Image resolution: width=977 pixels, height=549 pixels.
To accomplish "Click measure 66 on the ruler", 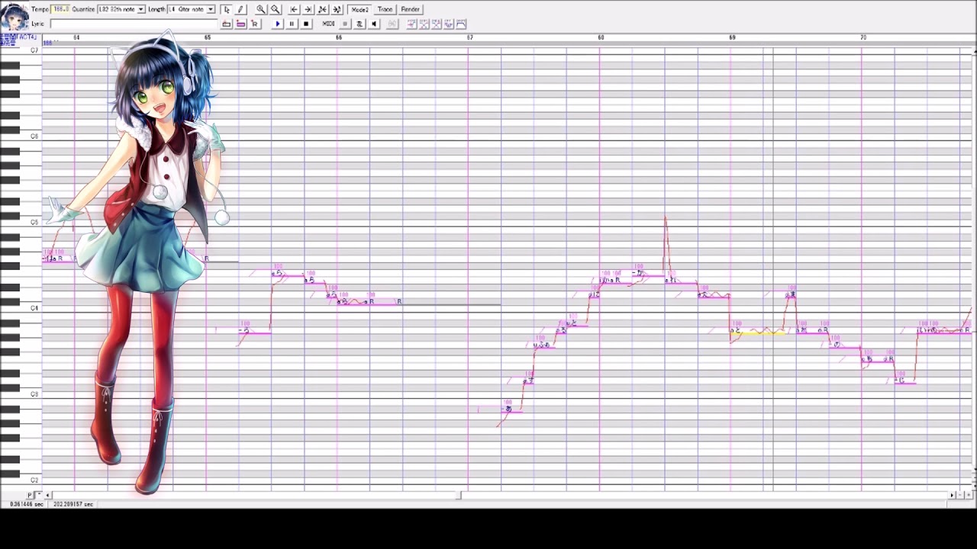I will 339,37.
